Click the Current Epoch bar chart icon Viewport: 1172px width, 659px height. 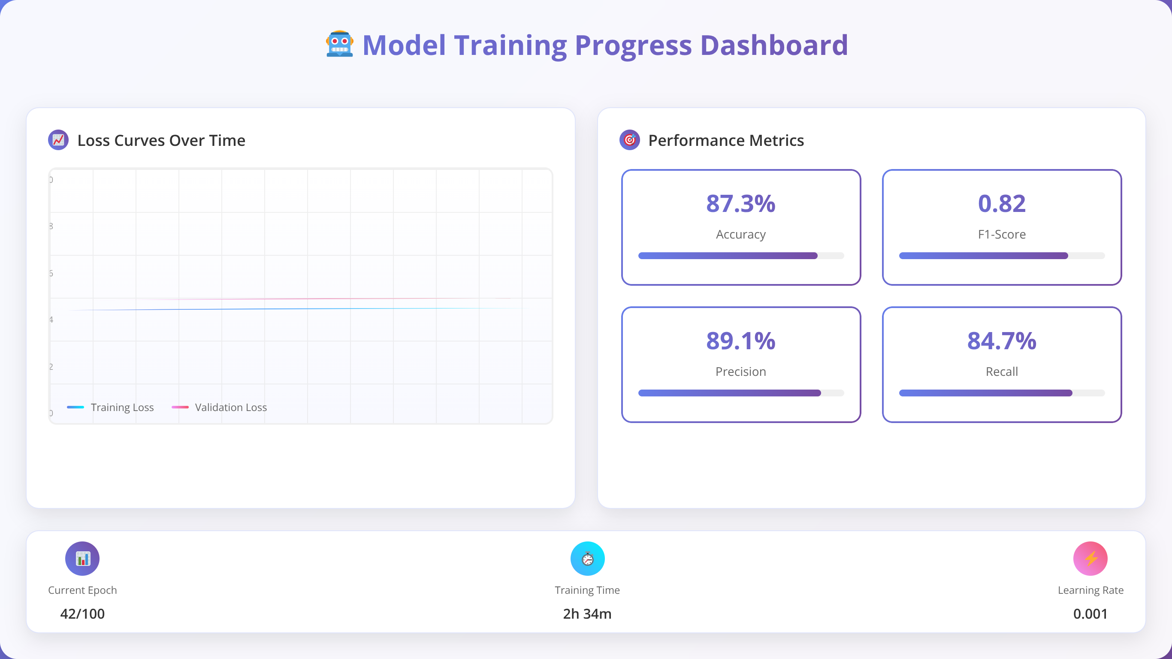coord(82,559)
